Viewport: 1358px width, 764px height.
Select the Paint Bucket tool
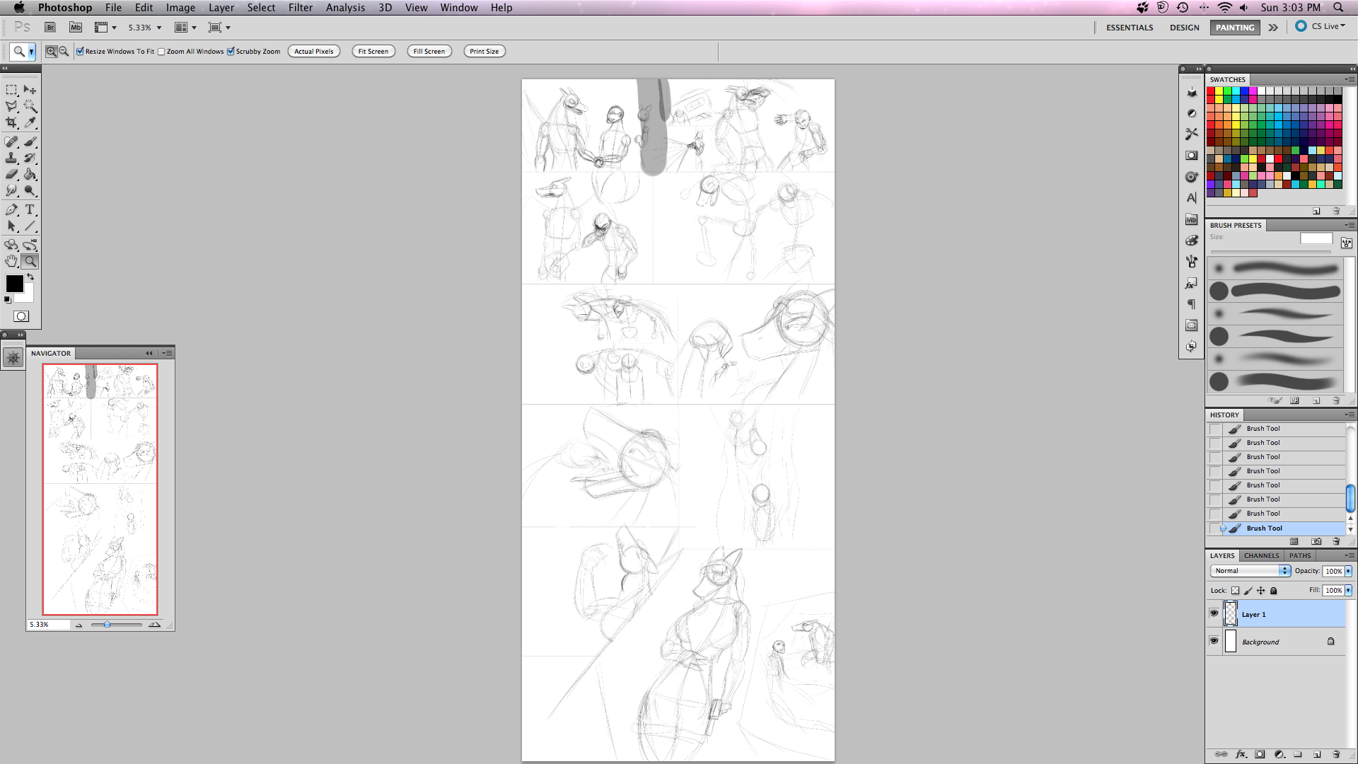[30, 174]
